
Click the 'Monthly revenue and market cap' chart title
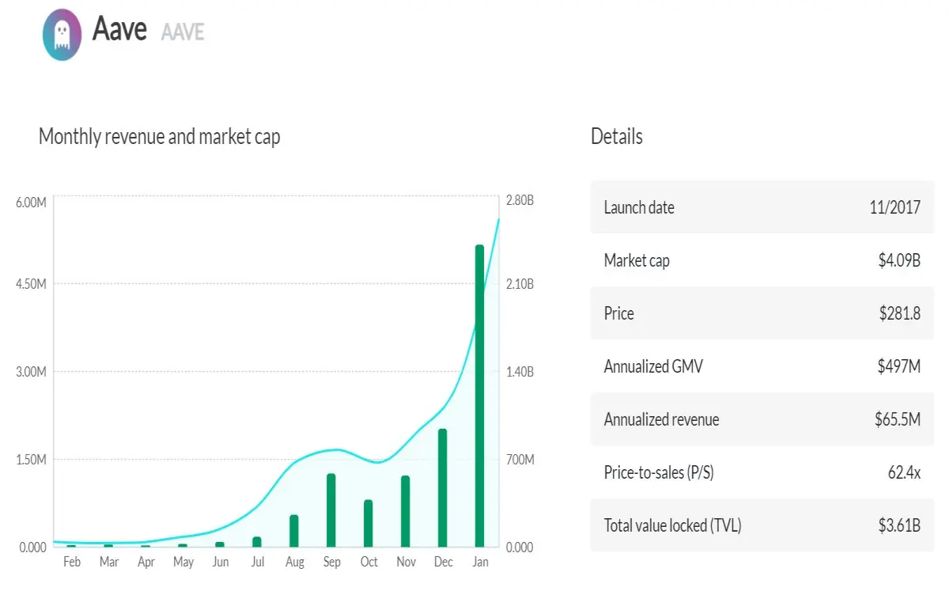(x=159, y=137)
